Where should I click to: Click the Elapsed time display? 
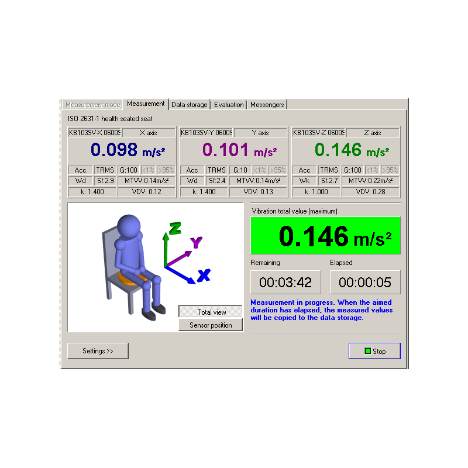[x=365, y=283]
